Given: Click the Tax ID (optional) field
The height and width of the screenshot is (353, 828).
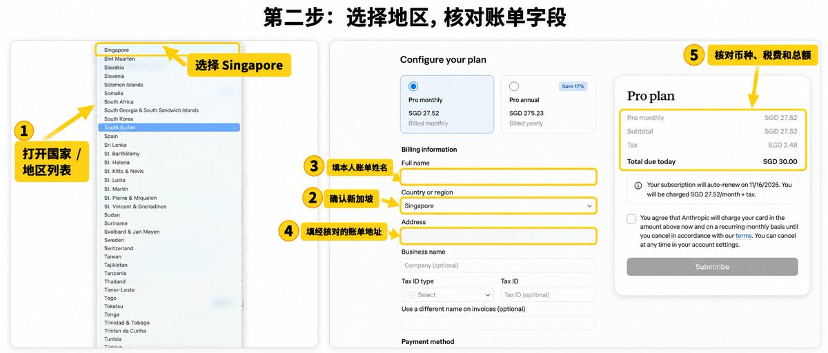Looking at the screenshot, I should [x=548, y=295].
